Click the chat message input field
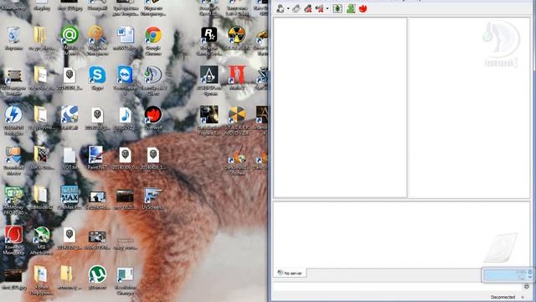This screenshot has height=302, width=536. [397, 286]
